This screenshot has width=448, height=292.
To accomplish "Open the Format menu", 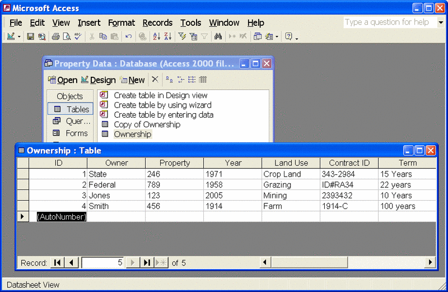I will (121, 22).
